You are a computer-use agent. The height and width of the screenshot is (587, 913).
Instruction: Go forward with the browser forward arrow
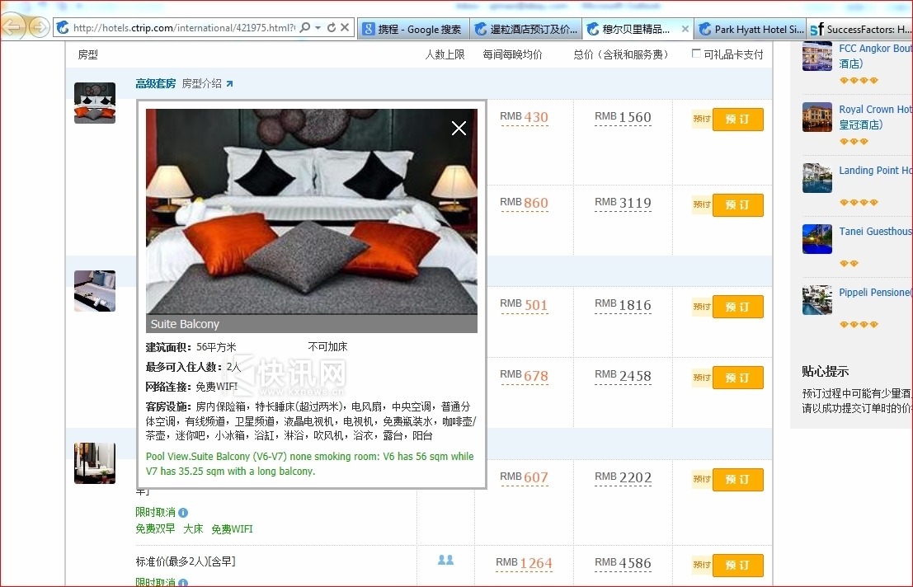coord(39,26)
